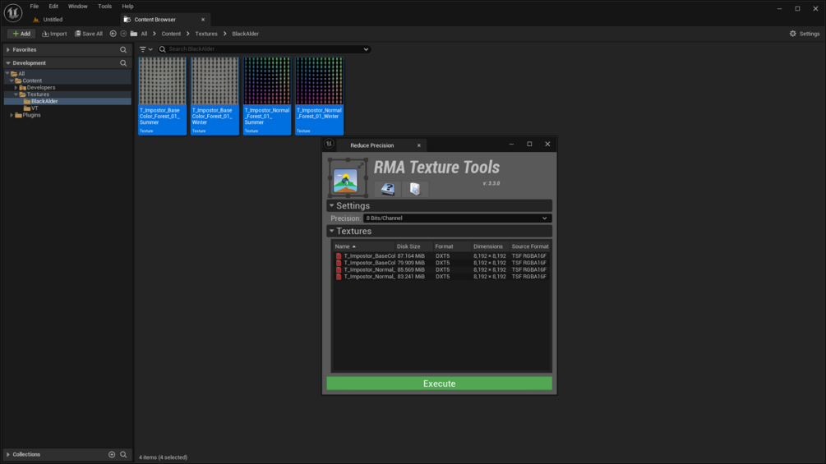Search within Development folders
This screenshot has width=826, height=464.
pyautogui.click(x=123, y=62)
